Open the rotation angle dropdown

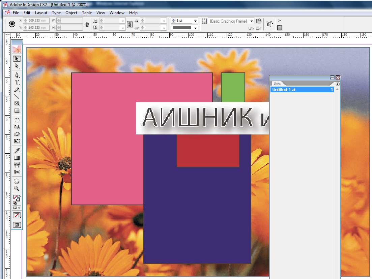pyautogui.click(x=164, y=21)
